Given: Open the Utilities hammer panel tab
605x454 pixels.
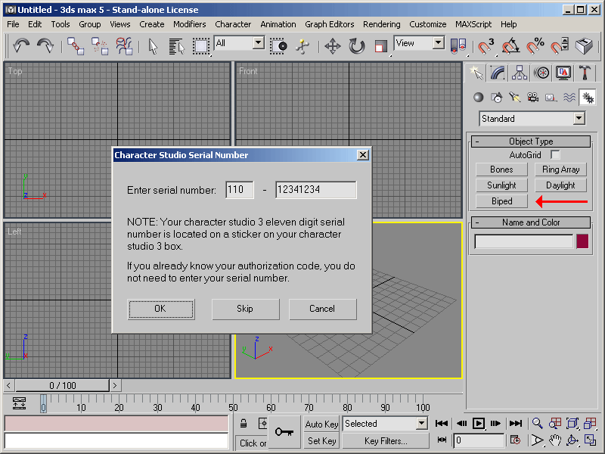Looking at the screenshot, I should (585, 73).
